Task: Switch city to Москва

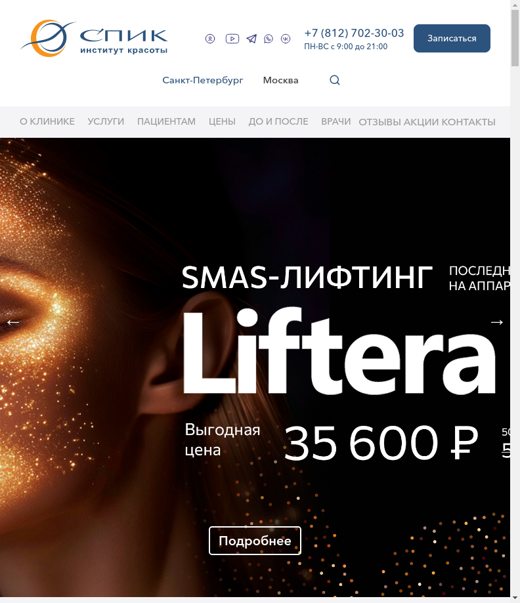Action: click(280, 80)
